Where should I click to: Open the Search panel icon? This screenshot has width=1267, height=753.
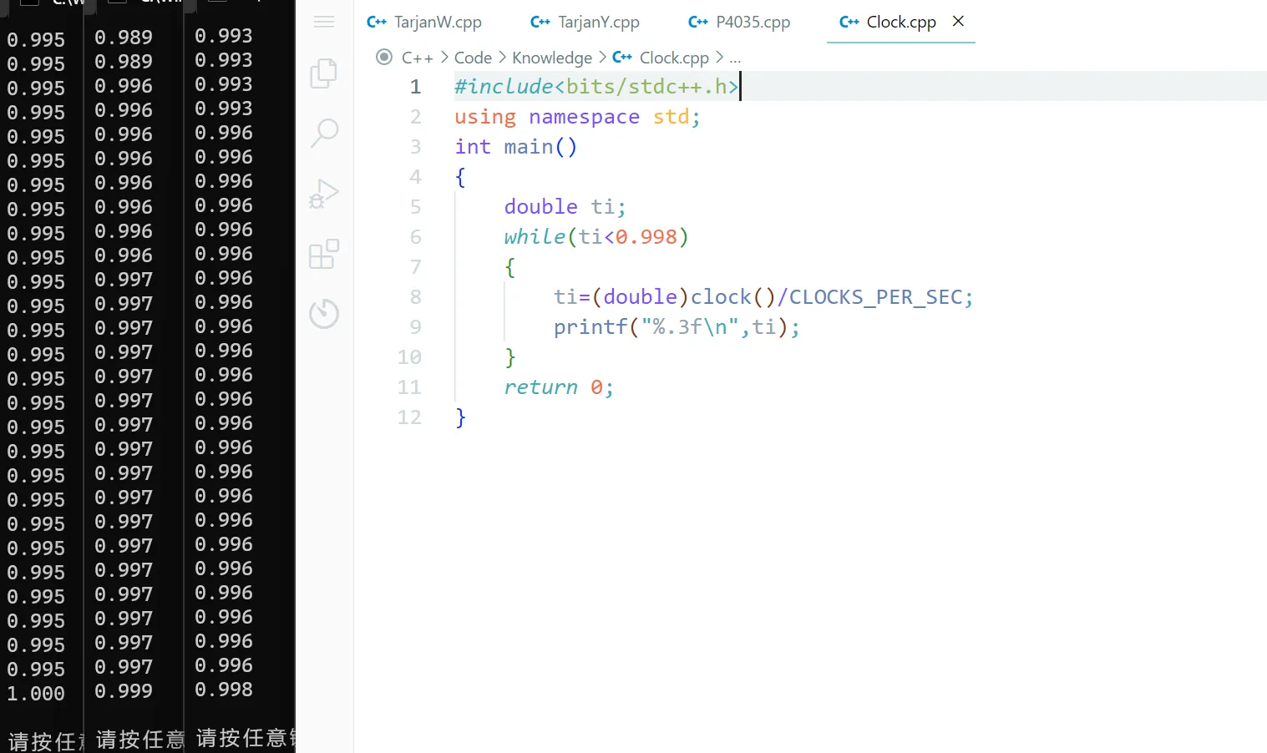tap(324, 132)
